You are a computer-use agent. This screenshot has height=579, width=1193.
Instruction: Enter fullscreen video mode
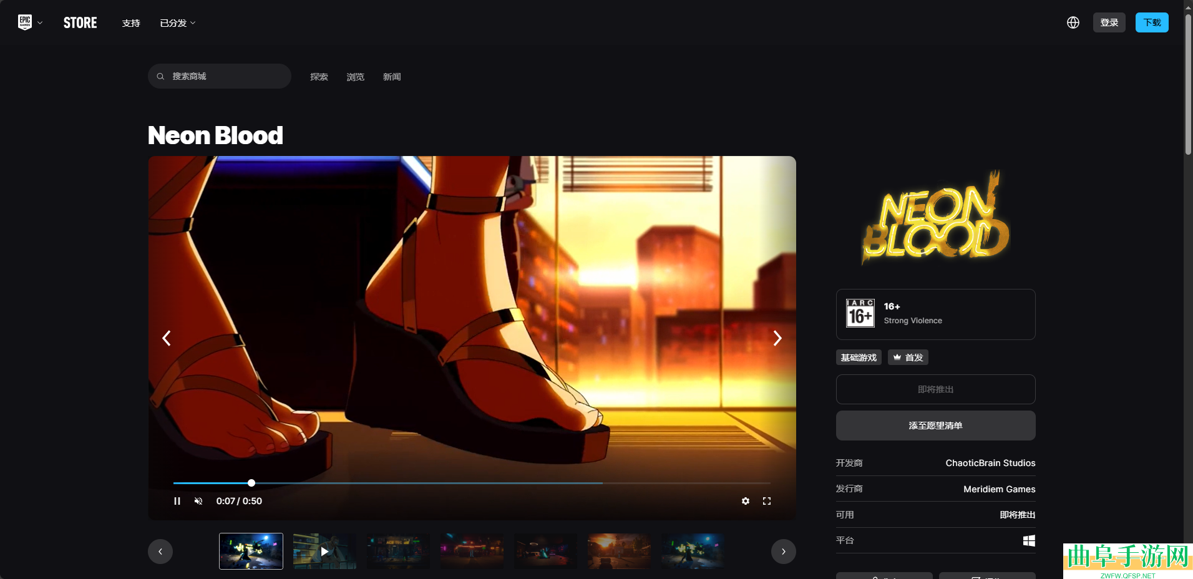click(767, 501)
